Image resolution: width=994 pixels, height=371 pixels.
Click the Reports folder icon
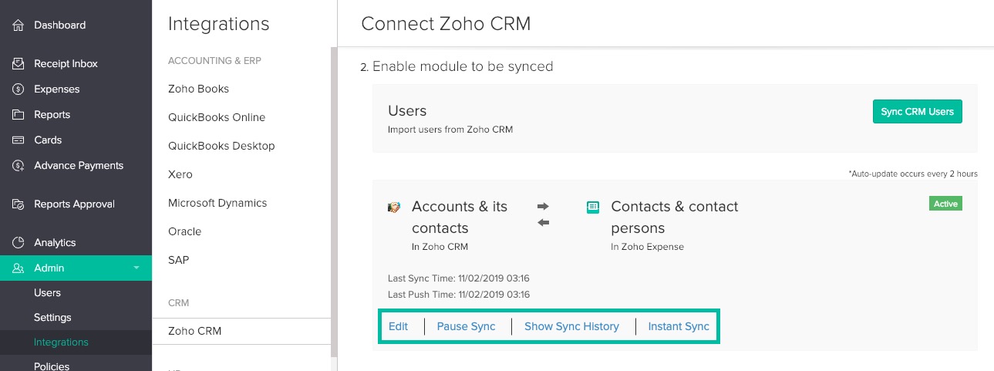click(x=19, y=115)
